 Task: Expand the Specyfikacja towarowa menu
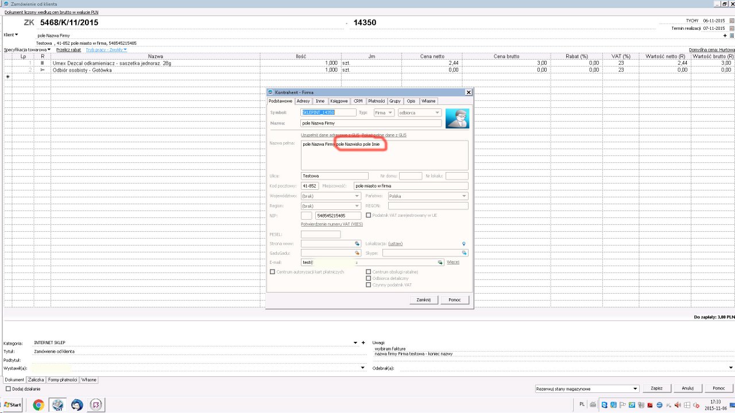(x=28, y=50)
